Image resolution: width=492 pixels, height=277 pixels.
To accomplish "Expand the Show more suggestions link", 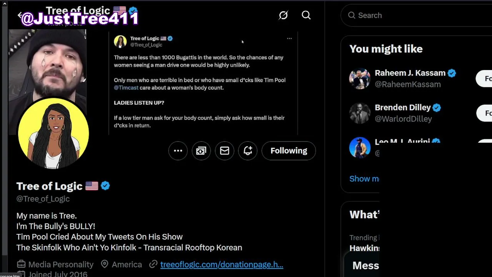I will click(x=364, y=179).
